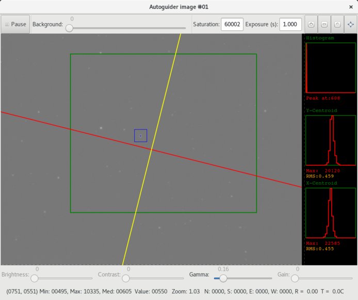Click the four-arrow fit/center view icon
The height and width of the screenshot is (300, 358).
point(351,24)
